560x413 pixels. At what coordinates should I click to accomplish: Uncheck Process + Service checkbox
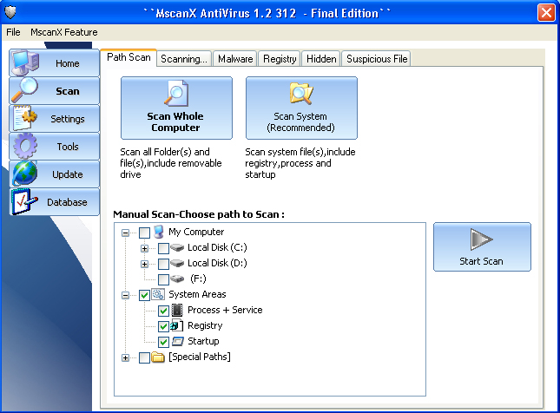(x=163, y=311)
